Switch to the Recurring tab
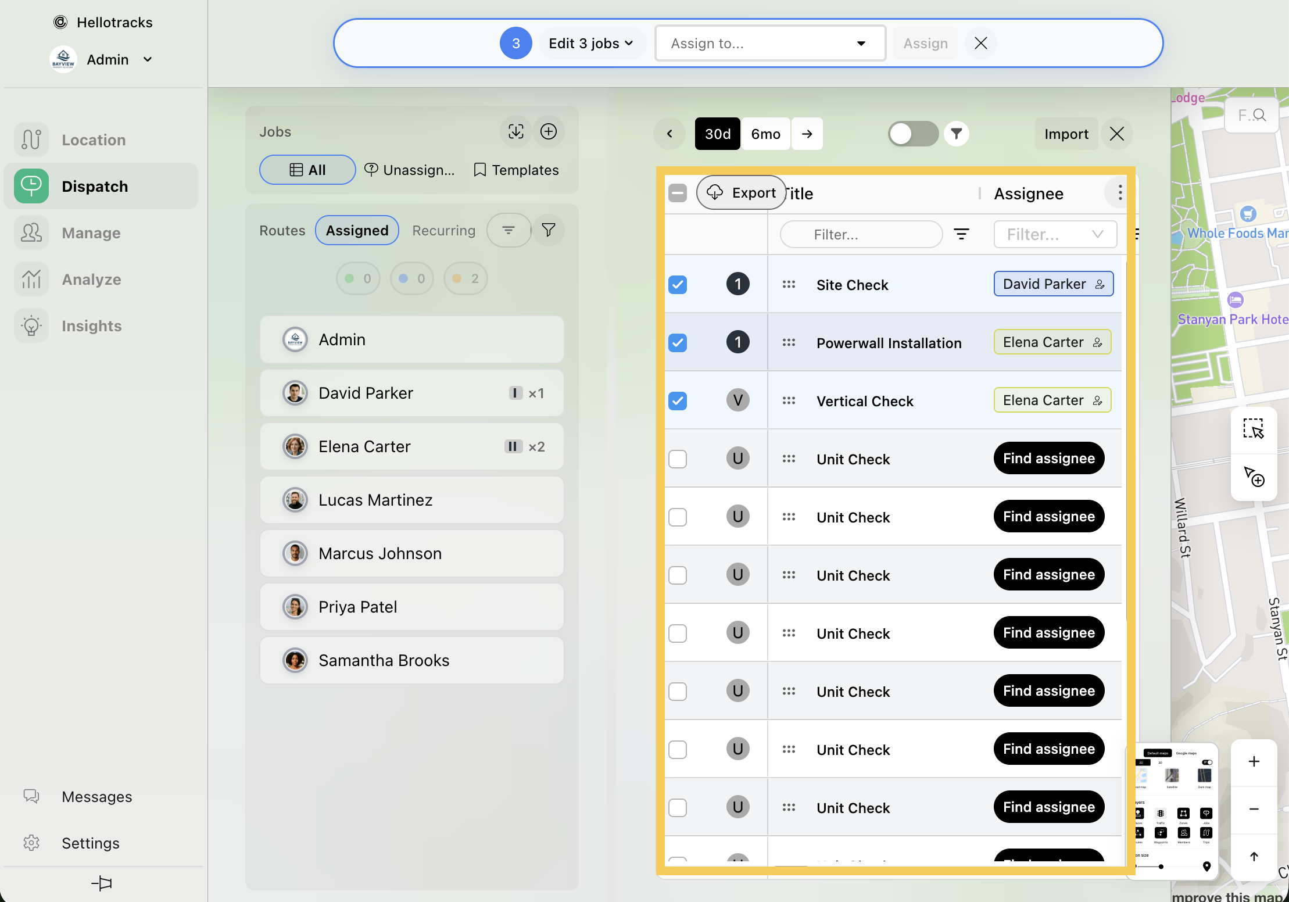 [x=443, y=230]
